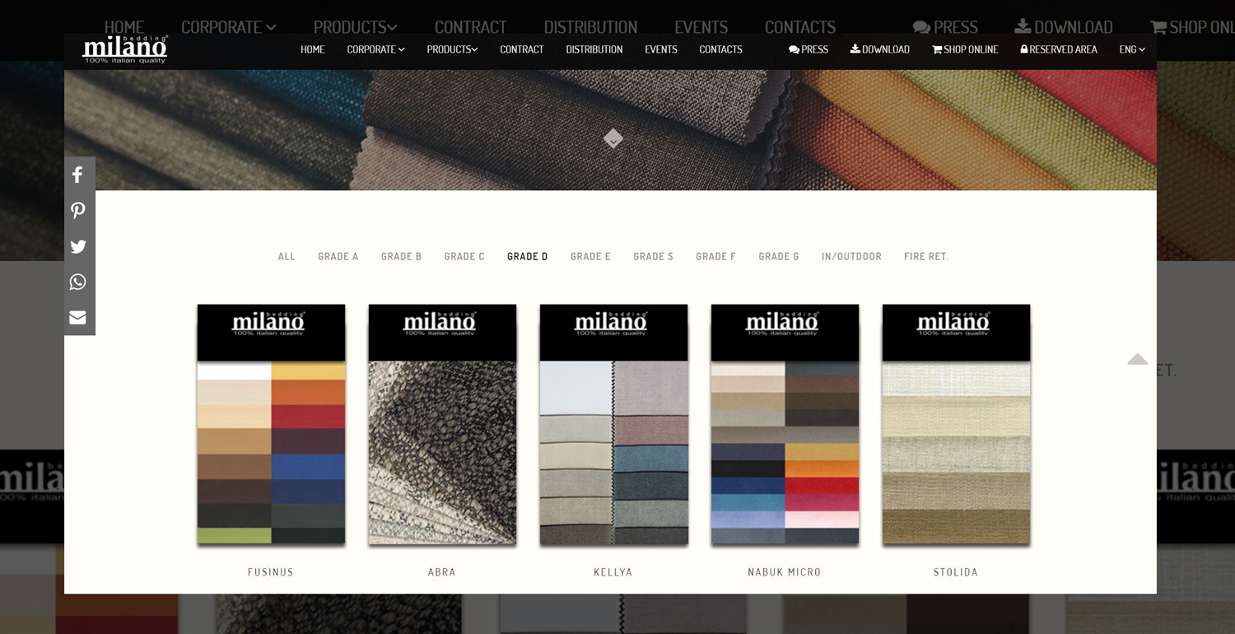1235x634 pixels.
Task: Go to Shop Online cart link
Action: tap(964, 49)
